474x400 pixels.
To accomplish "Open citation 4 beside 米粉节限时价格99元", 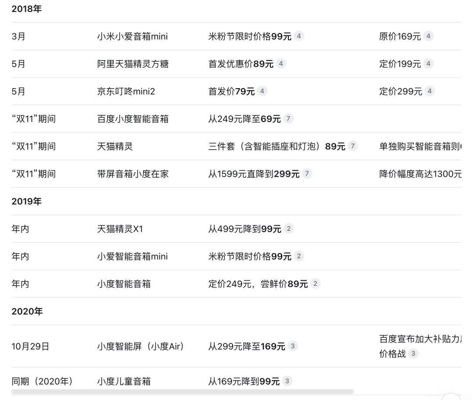I will click(299, 36).
